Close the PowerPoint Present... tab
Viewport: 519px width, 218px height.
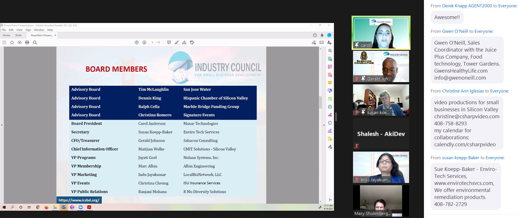tap(55, 35)
